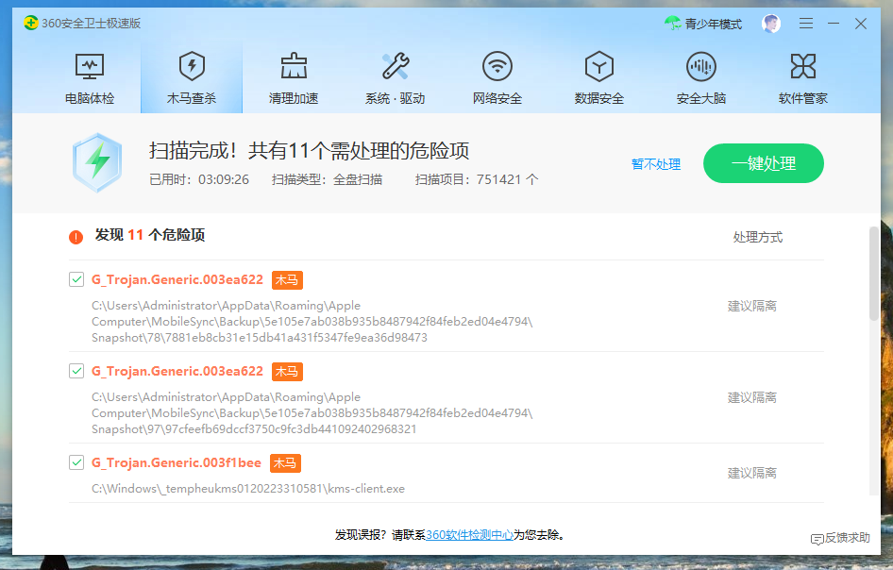Image resolution: width=893 pixels, height=570 pixels.
Task: Click the 已用时 03:09:26 text
Action: click(x=199, y=180)
